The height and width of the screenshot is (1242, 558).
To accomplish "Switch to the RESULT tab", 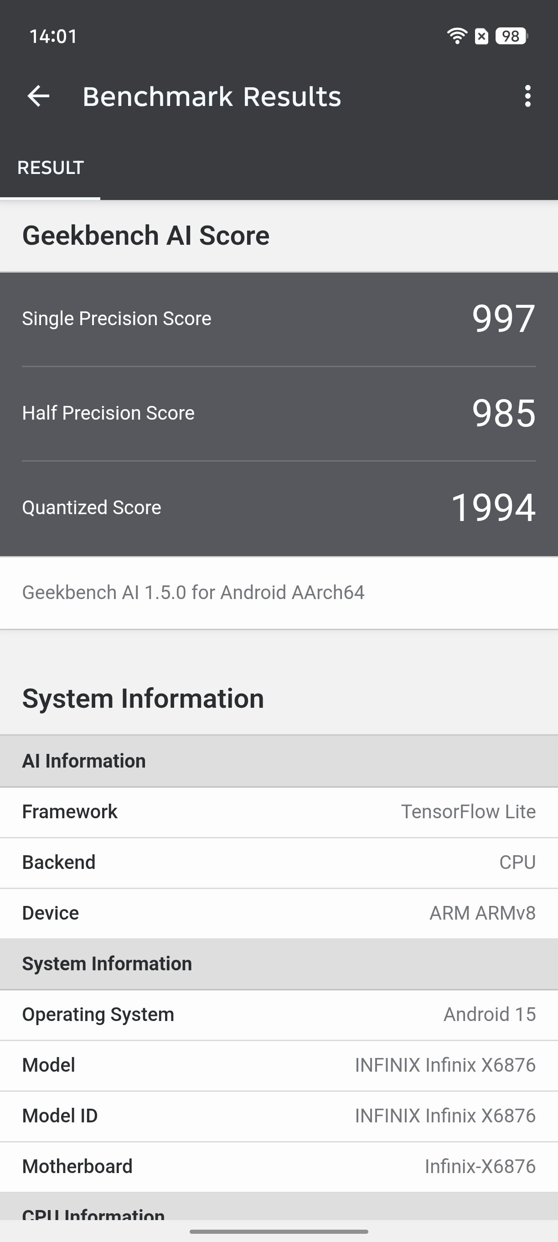I will pos(51,168).
